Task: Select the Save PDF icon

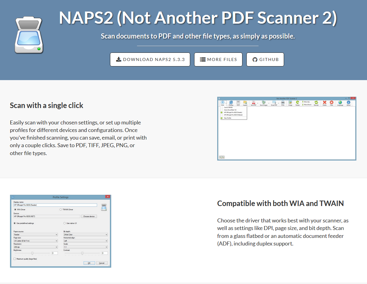Action: (x=253, y=103)
